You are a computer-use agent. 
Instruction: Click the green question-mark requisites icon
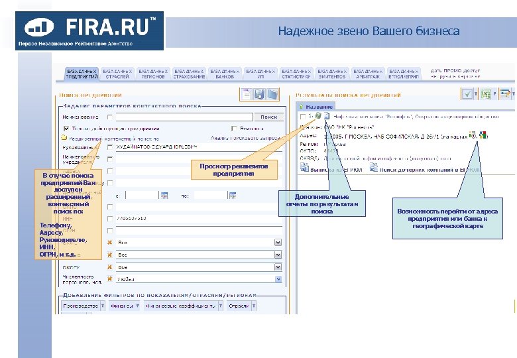tap(318, 116)
